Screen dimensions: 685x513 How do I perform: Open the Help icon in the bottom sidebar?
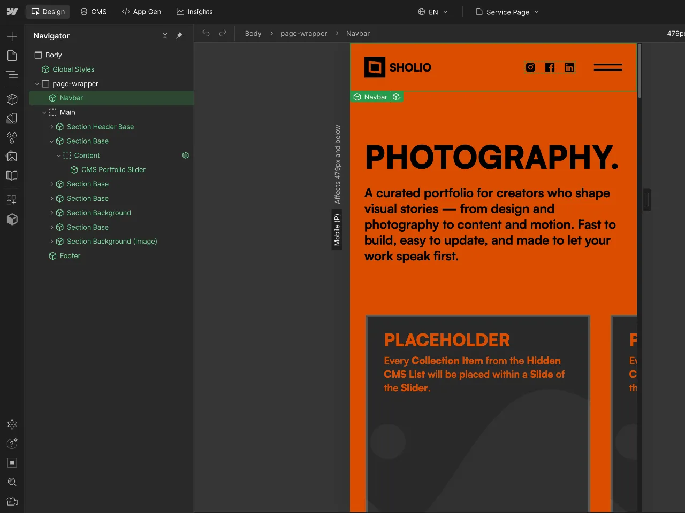tap(12, 444)
